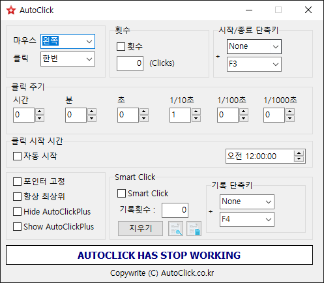
Task: Increment the start time 오전 12:00:00 spinner up
Action: coord(299,153)
